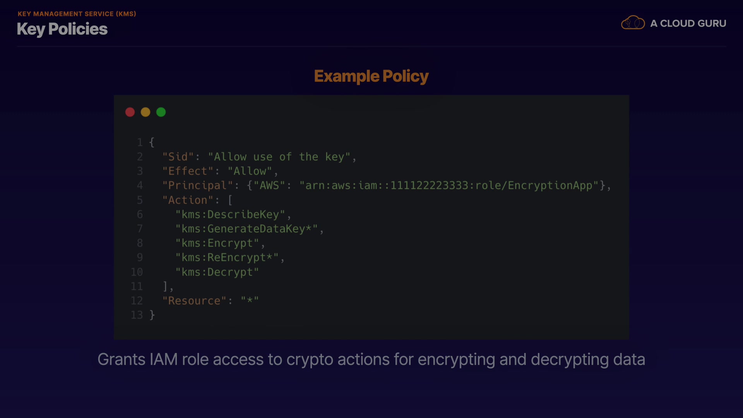743x418 pixels.
Task: Click the A CLOUD GURU brand text
Action: click(x=688, y=24)
